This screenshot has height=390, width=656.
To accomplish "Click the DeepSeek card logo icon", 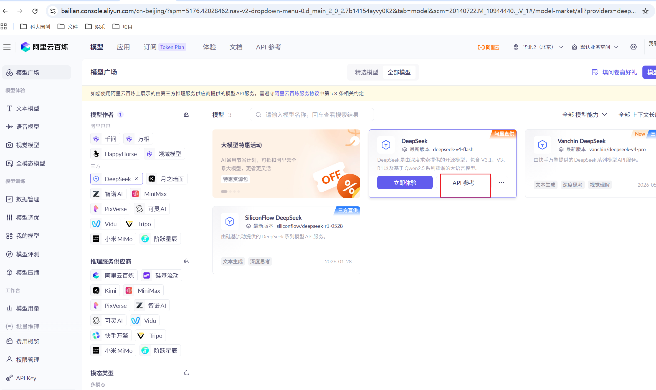I will (386, 145).
